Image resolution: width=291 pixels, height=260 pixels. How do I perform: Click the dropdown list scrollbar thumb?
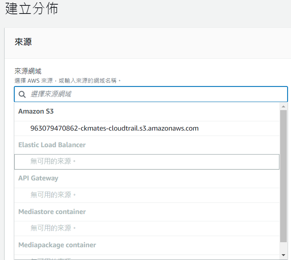coord(283,176)
